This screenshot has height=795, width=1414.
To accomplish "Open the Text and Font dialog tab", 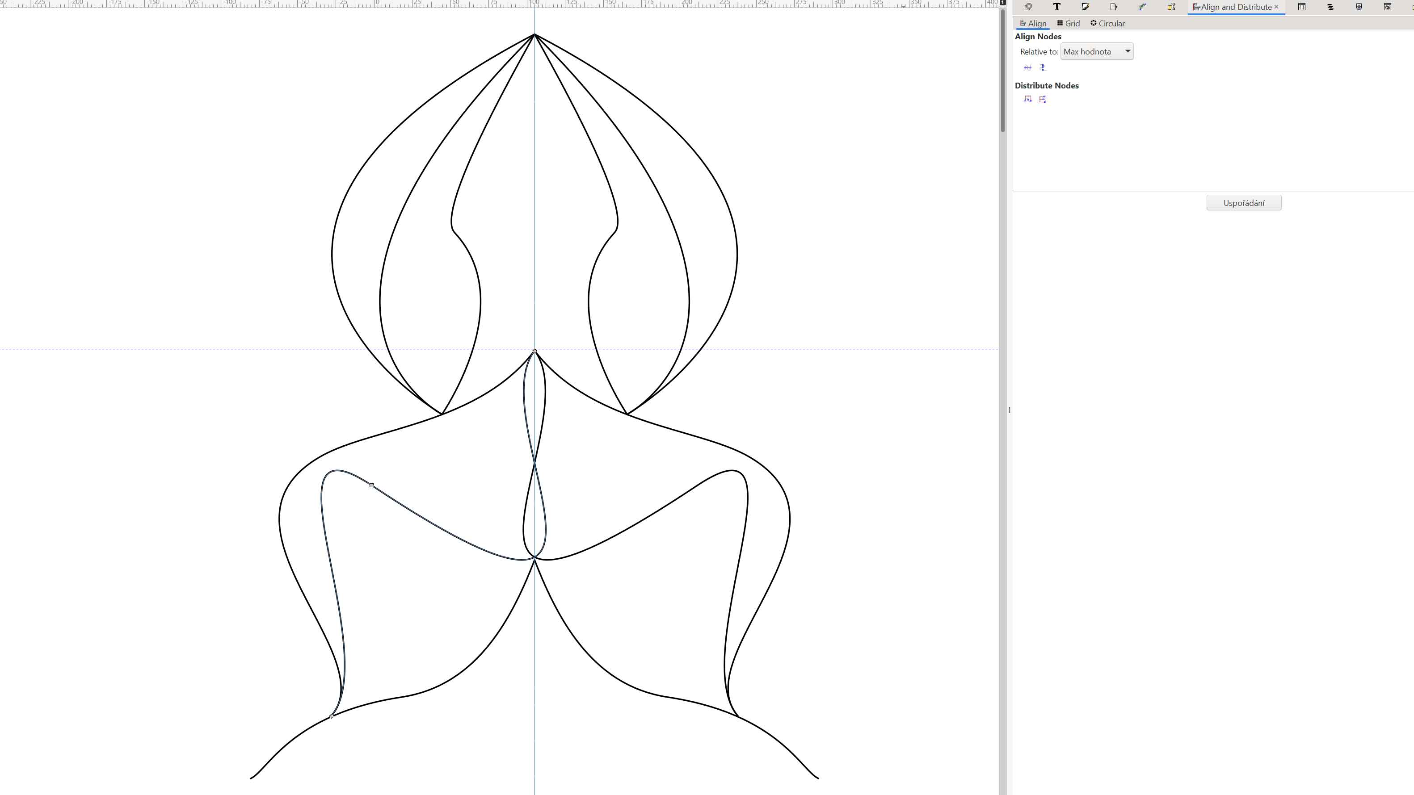I will [1056, 7].
